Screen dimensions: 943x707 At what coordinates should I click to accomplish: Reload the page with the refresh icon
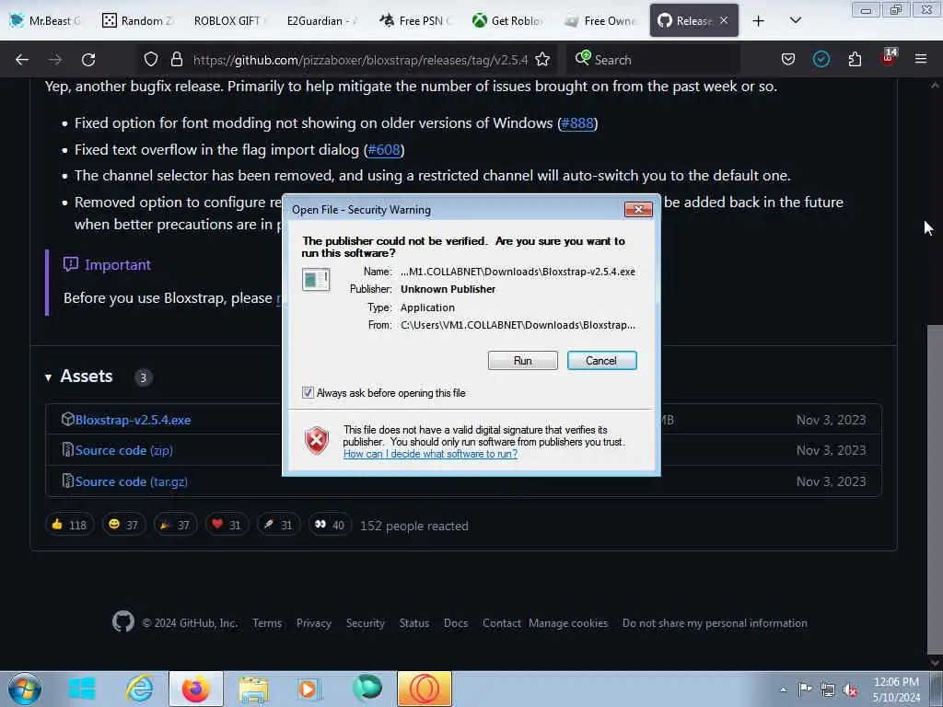(x=88, y=60)
